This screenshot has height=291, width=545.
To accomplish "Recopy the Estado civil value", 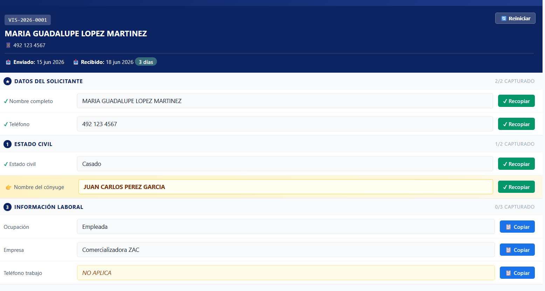I will [x=516, y=164].
